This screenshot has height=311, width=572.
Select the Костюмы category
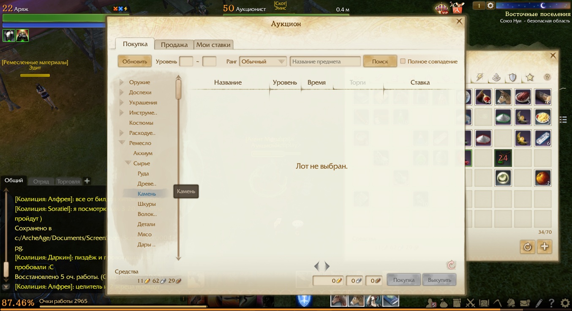point(141,123)
